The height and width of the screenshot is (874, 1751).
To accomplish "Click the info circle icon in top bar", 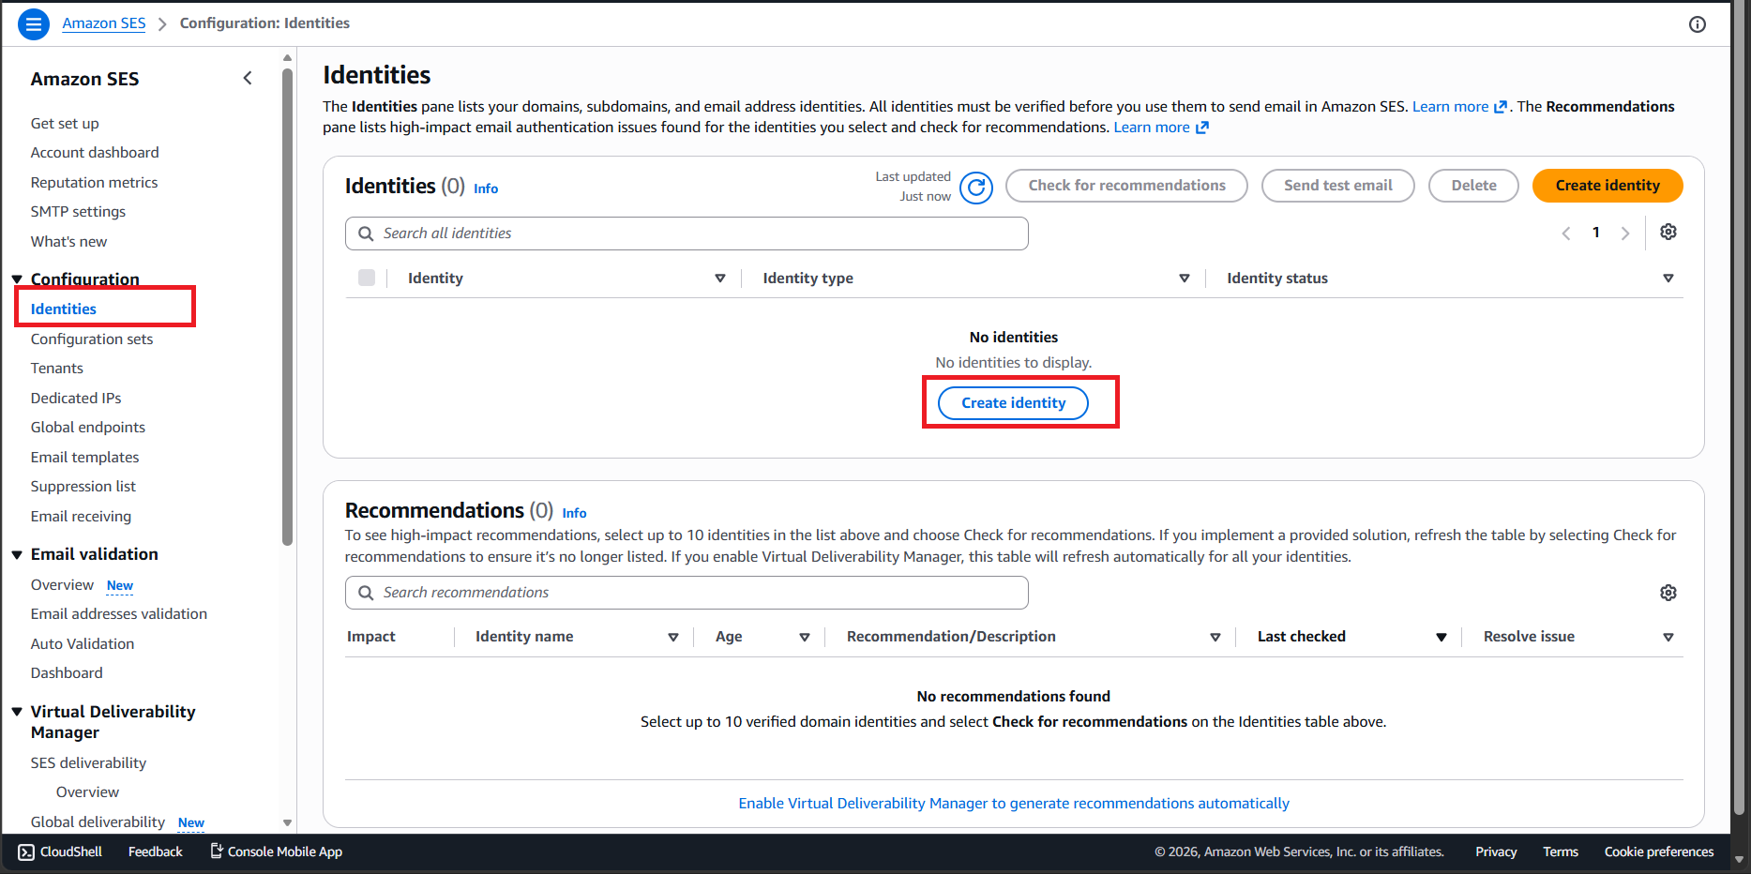I will click(x=1698, y=24).
